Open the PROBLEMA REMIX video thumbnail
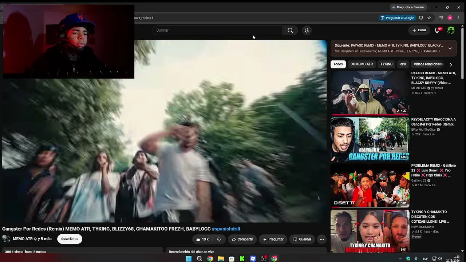The image size is (466, 262). tap(370, 185)
